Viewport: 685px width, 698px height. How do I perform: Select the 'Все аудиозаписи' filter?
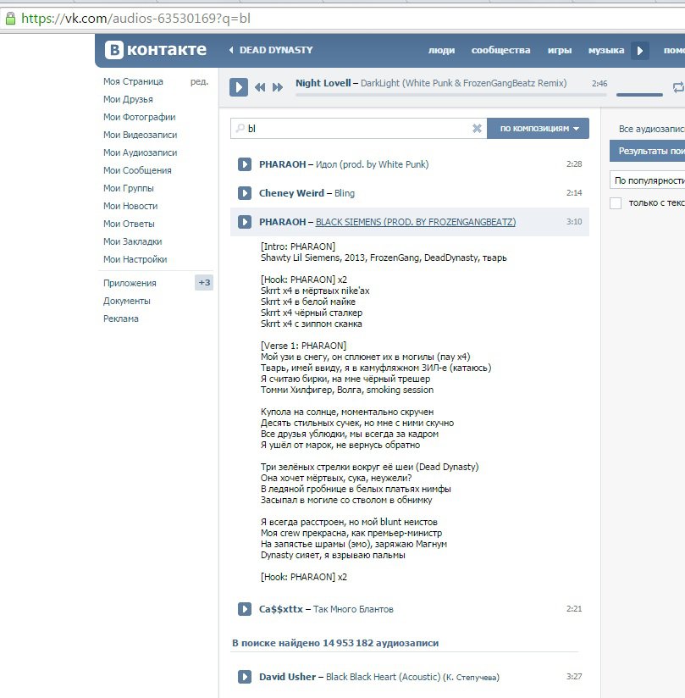[651, 129]
